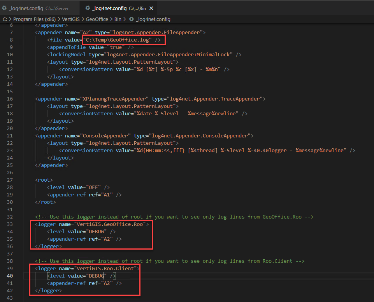
Task: Close the active _log4net.config Bin tab
Action: click(151, 8)
